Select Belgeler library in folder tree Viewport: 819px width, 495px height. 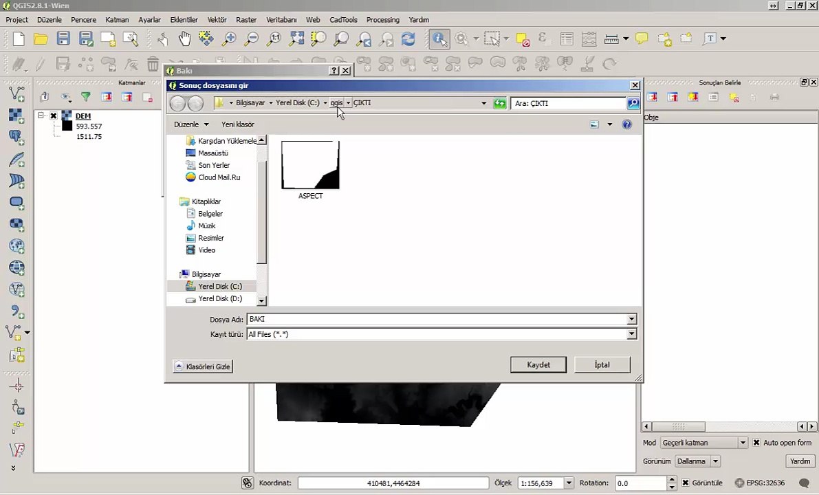(210, 214)
